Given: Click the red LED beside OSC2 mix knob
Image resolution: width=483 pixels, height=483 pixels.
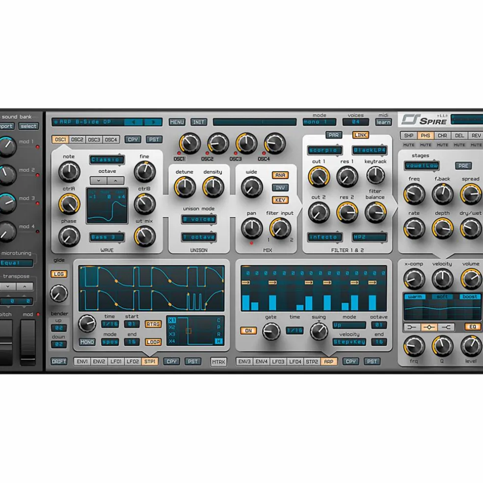Looking at the screenshot, I should [x=207, y=153].
